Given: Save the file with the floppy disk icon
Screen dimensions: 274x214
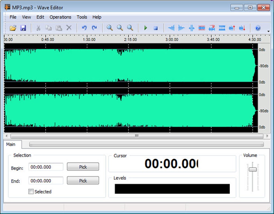Looking at the screenshot, I should pos(23,28).
